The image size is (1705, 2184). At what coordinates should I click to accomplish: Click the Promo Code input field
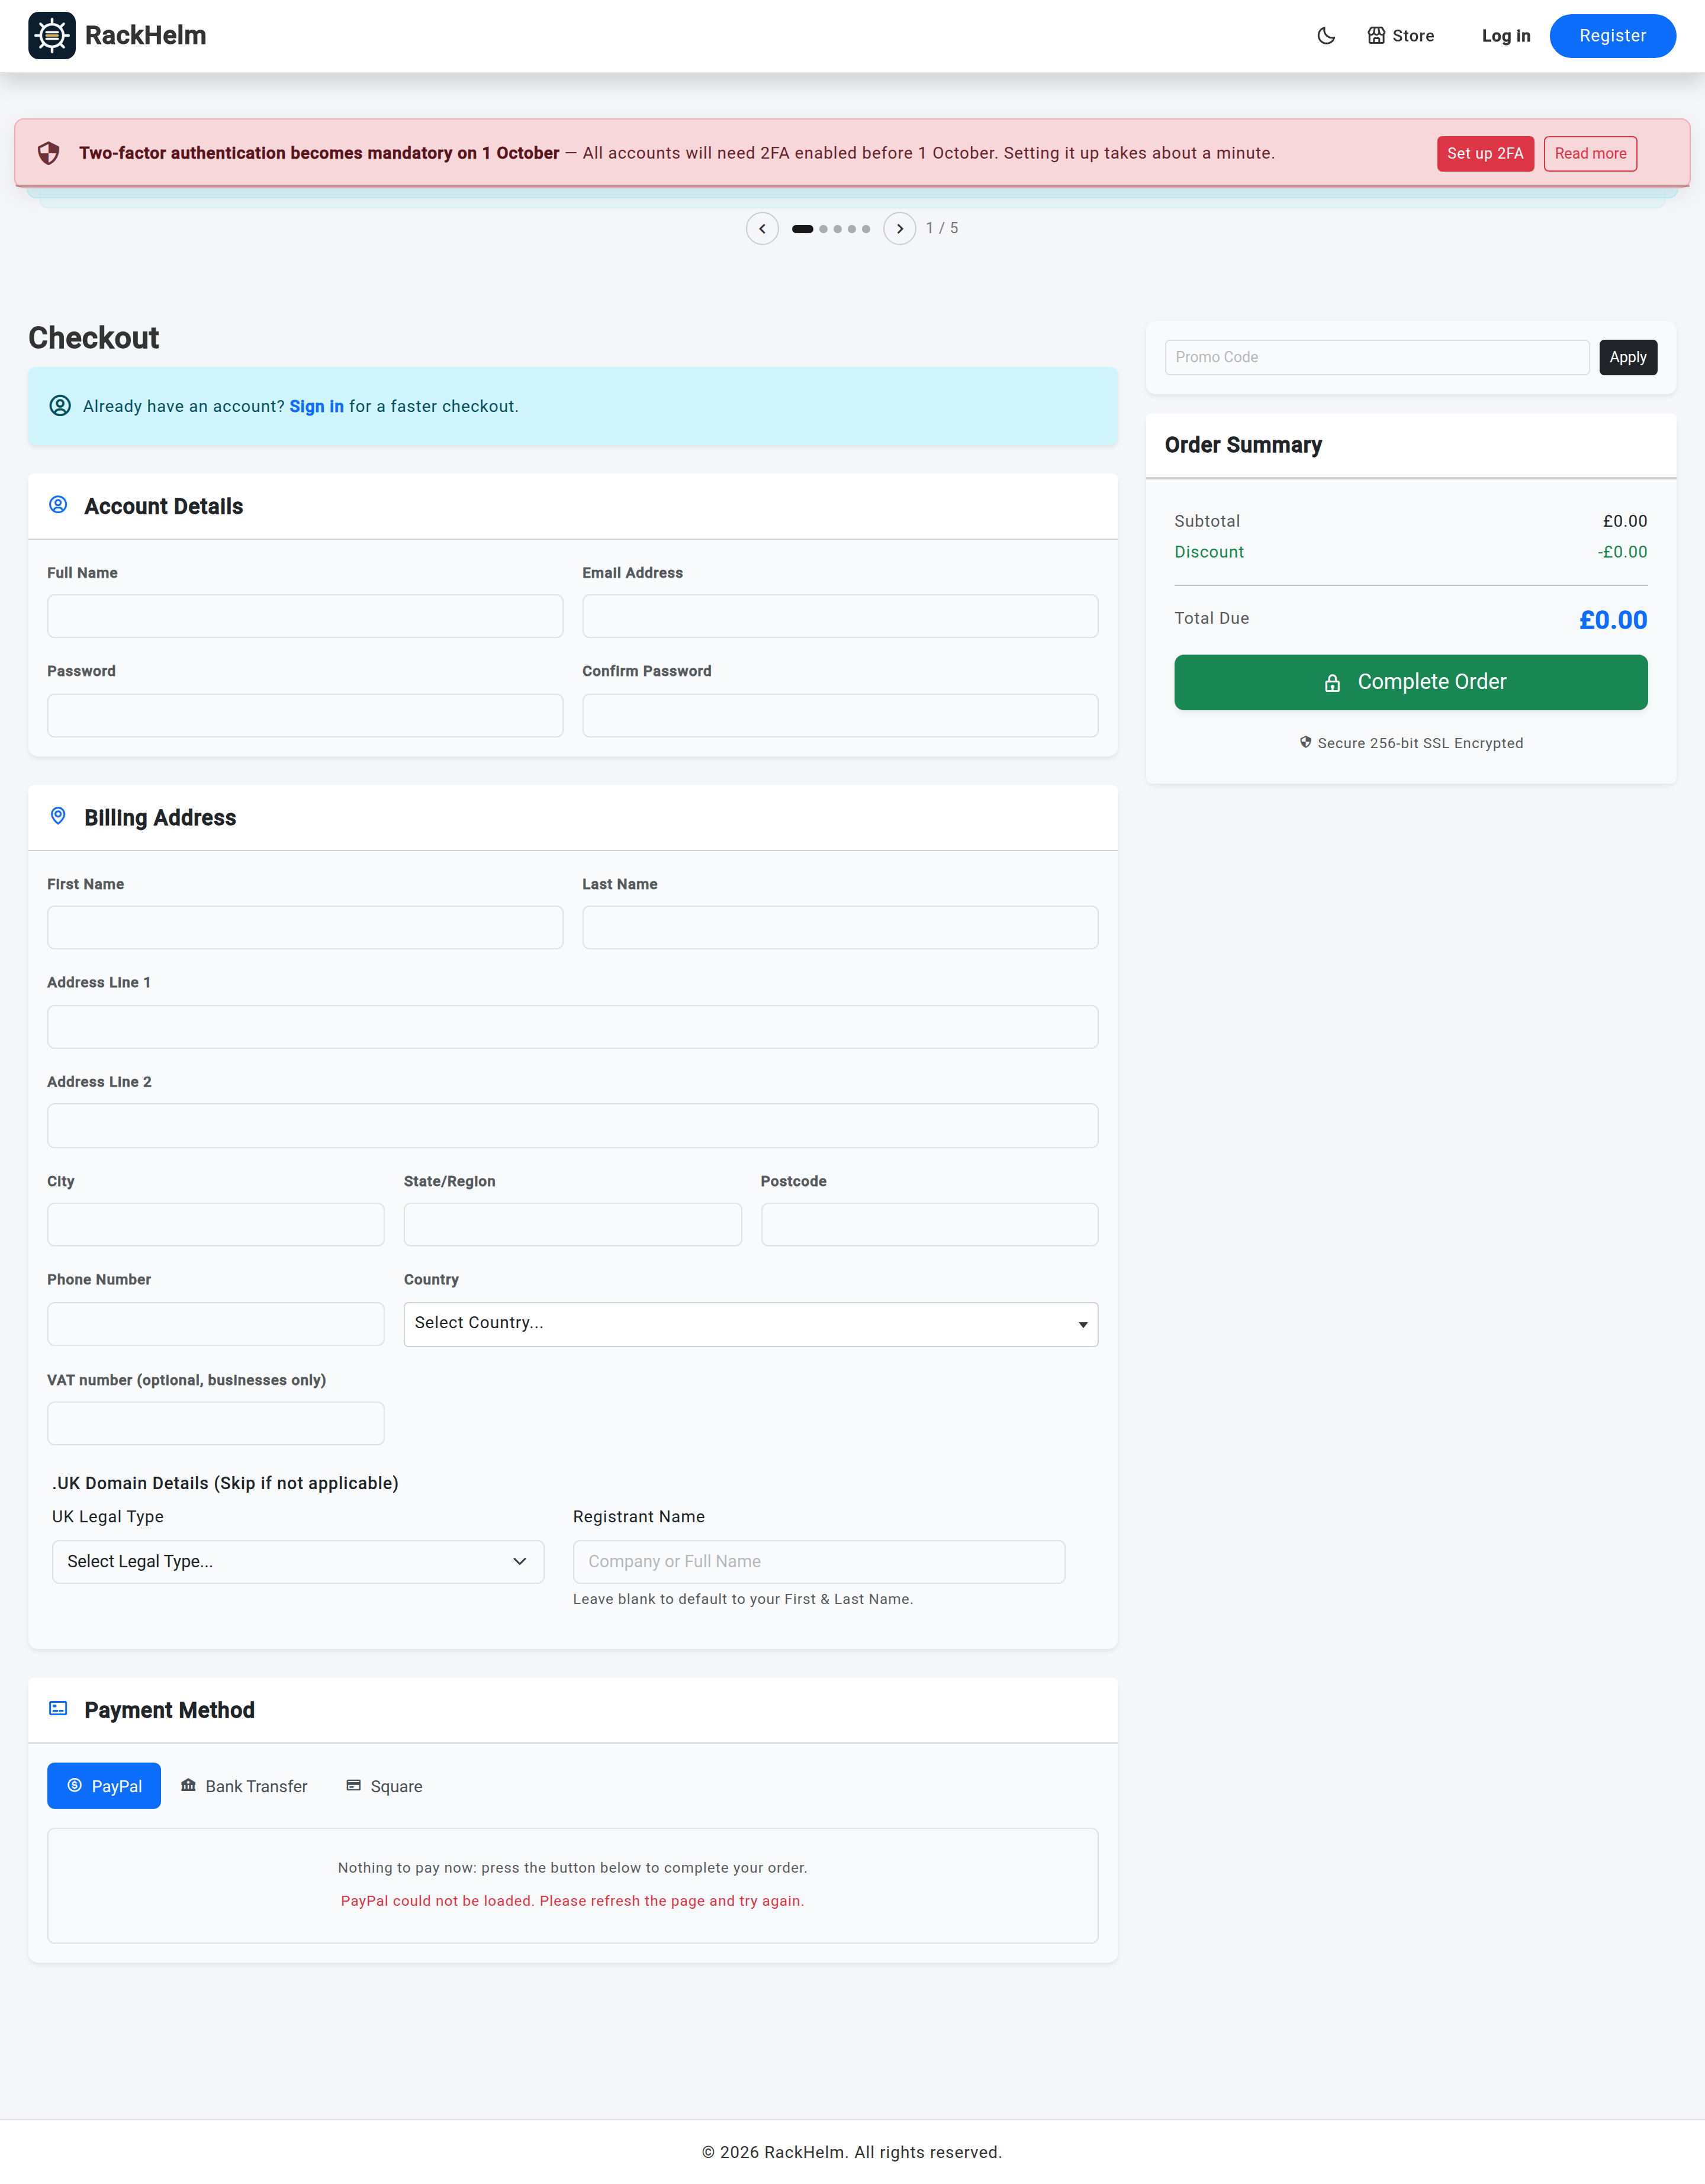(1376, 357)
